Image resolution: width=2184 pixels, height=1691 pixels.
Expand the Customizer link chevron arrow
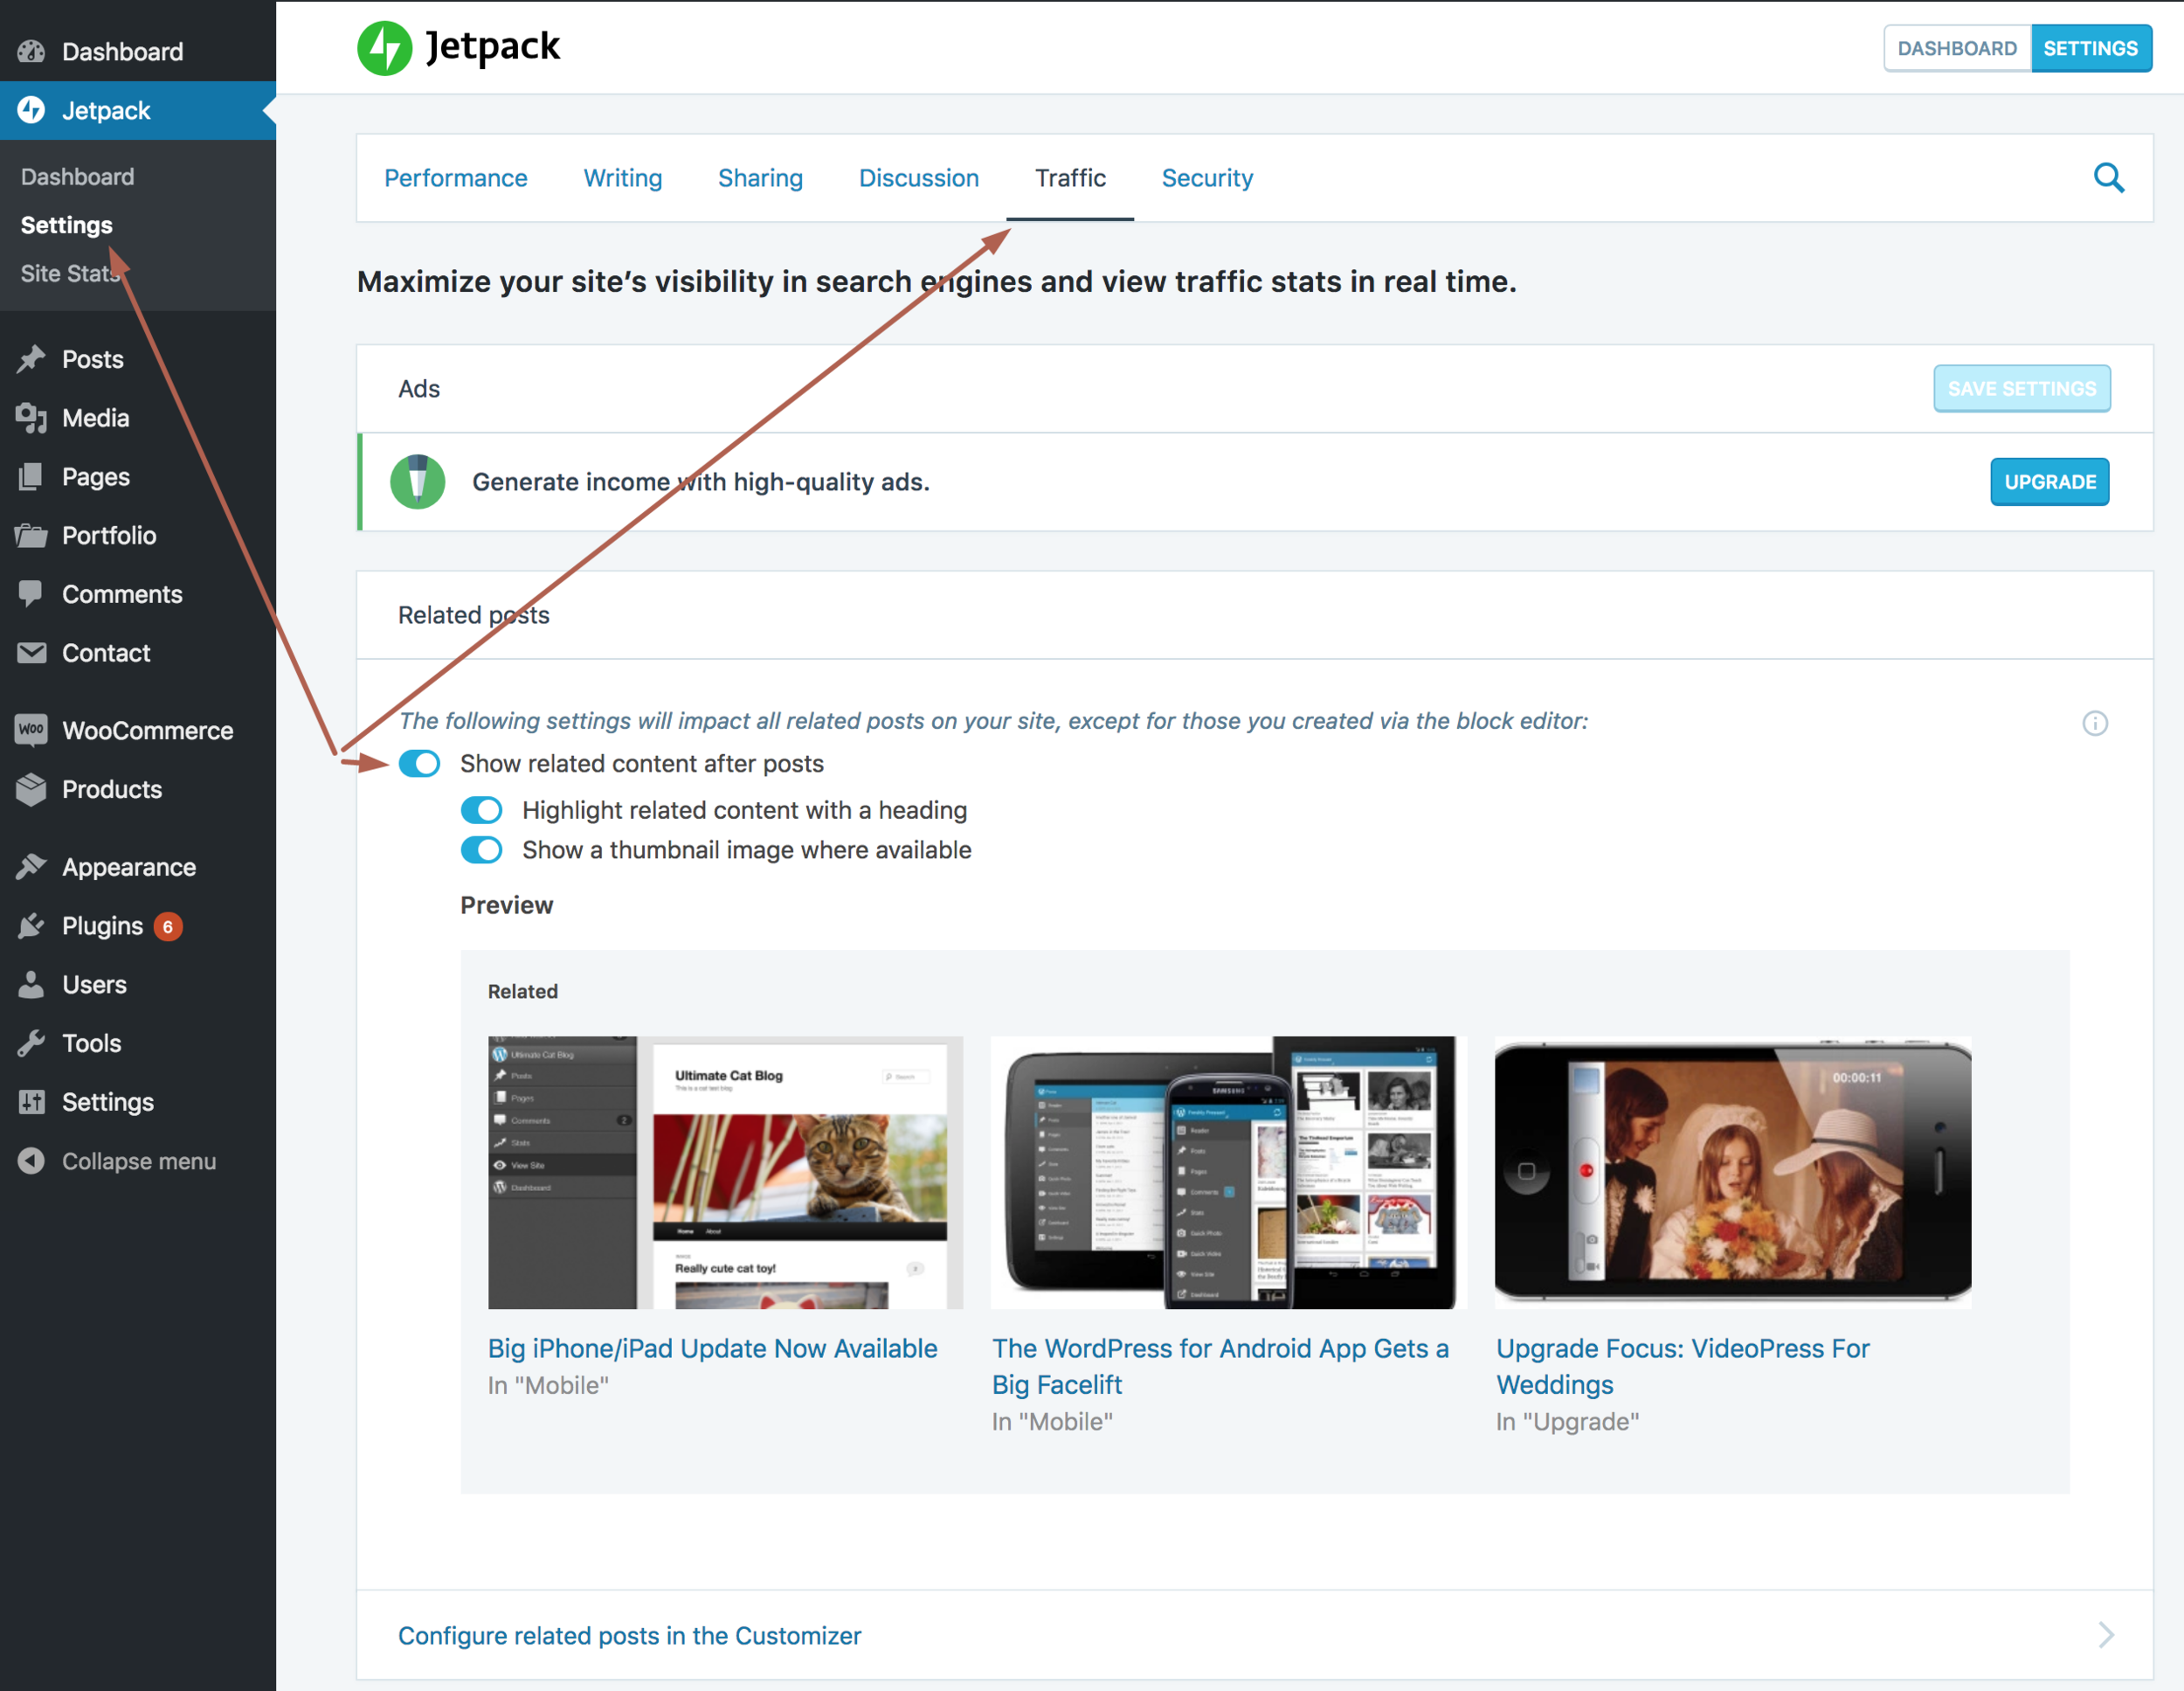coord(2105,1635)
